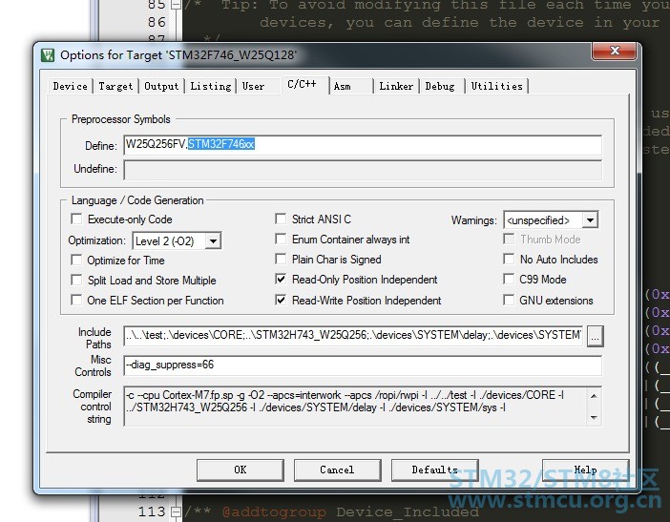
Task: Click the control string scrollbar up arrow
Action: (594, 396)
